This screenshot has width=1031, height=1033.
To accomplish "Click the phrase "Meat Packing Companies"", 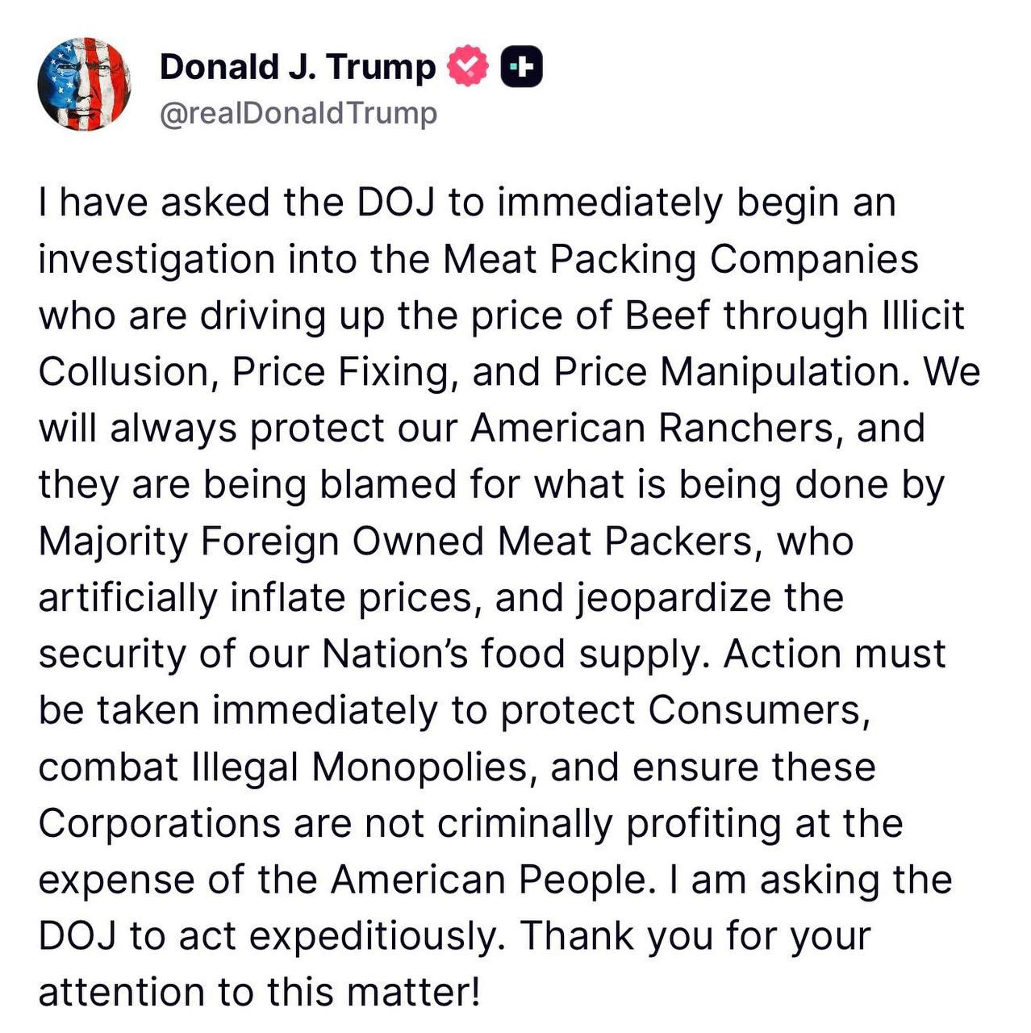I will 681,259.
